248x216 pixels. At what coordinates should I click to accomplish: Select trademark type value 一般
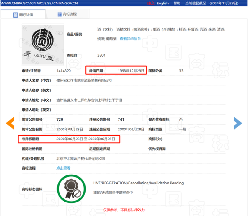pyautogui.click(x=183, y=129)
